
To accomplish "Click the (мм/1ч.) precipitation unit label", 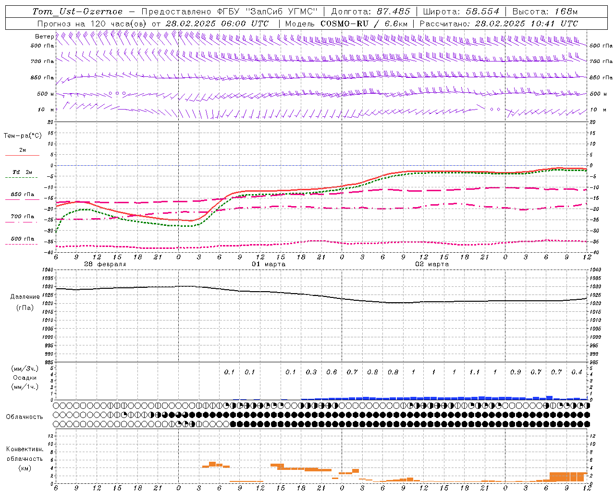I will pos(25,387).
